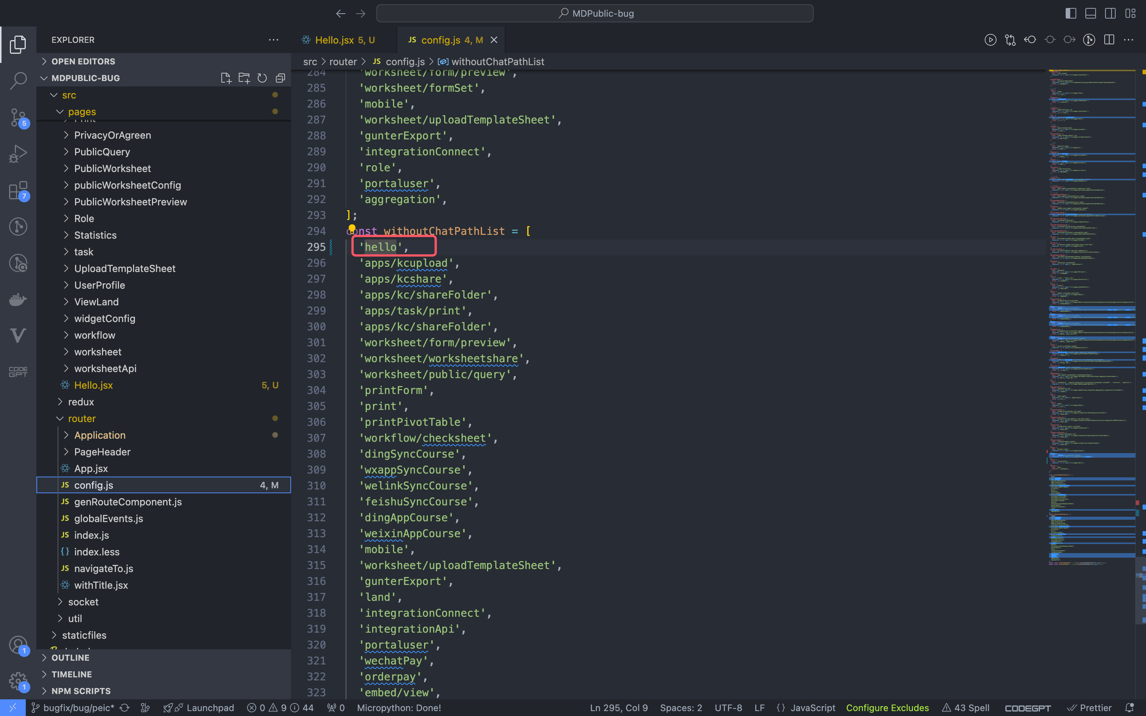Open Source Control view with 5 changes
Screen dimensions: 1146x716
pos(18,117)
